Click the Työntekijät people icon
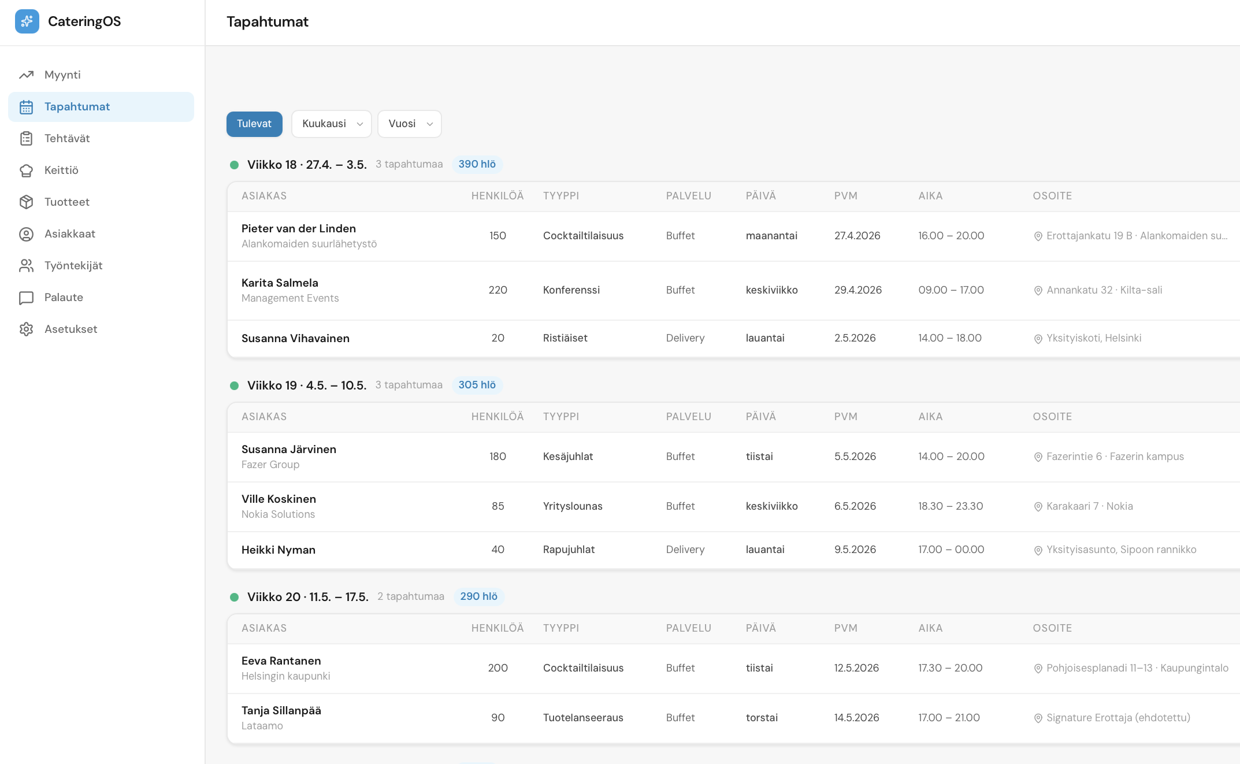 (x=26, y=266)
